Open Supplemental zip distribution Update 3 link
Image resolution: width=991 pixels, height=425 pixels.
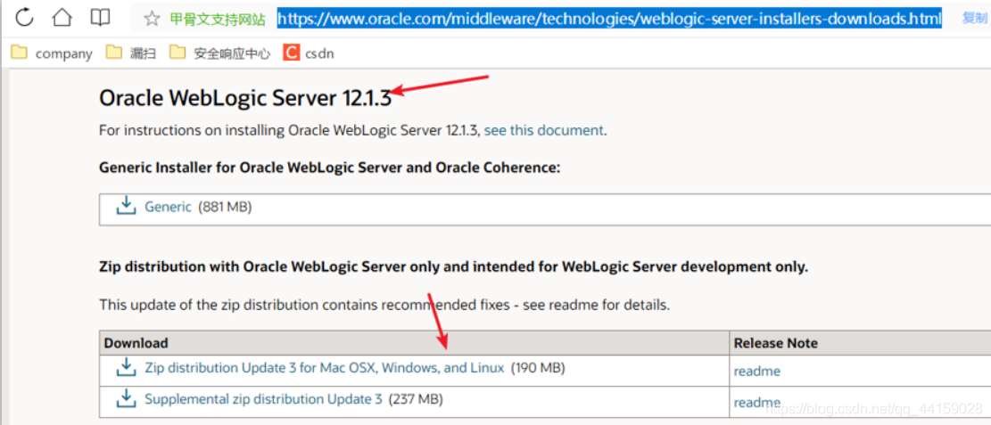coord(263,399)
